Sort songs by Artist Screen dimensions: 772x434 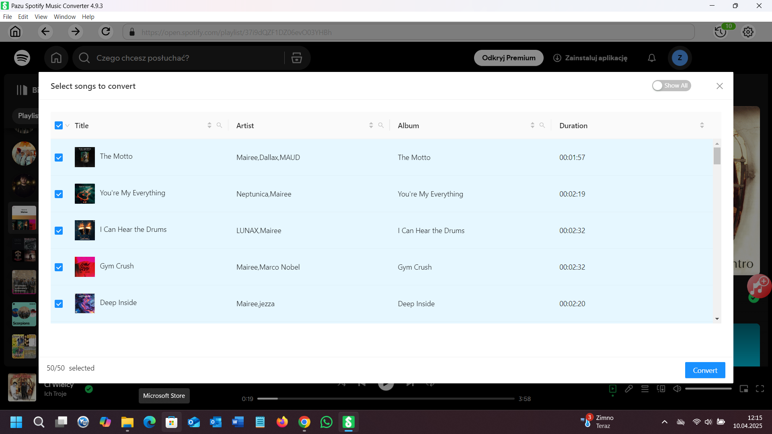click(371, 125)
